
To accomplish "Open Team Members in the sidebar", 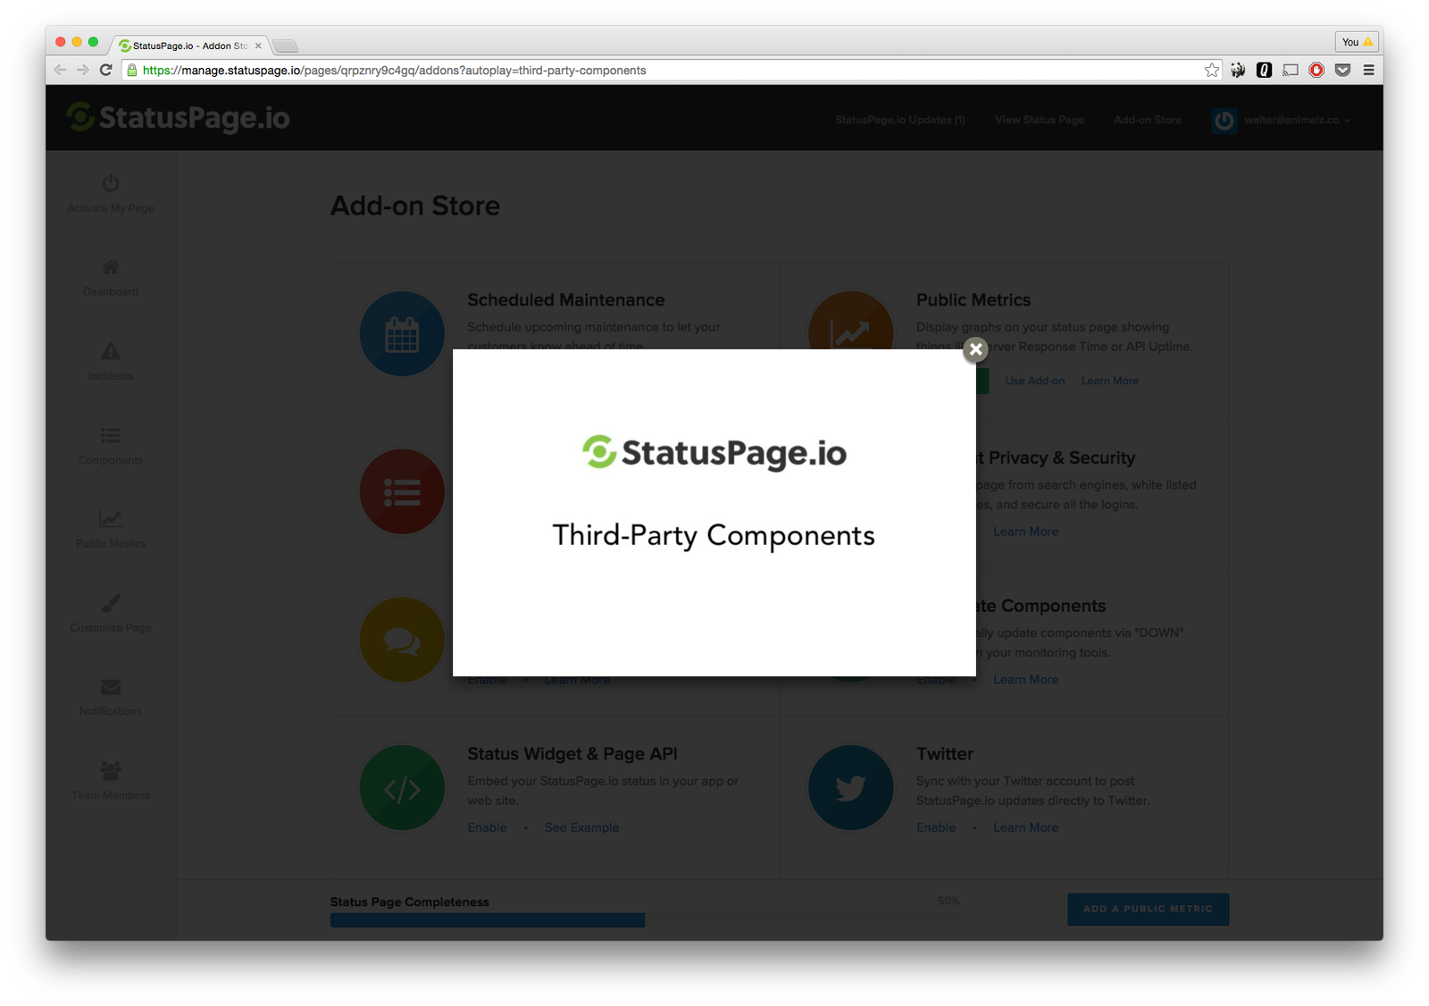I will coord(111,781).
